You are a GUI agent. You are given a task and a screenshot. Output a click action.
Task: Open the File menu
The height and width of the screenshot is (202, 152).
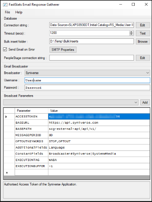click(x=8, y=12)
